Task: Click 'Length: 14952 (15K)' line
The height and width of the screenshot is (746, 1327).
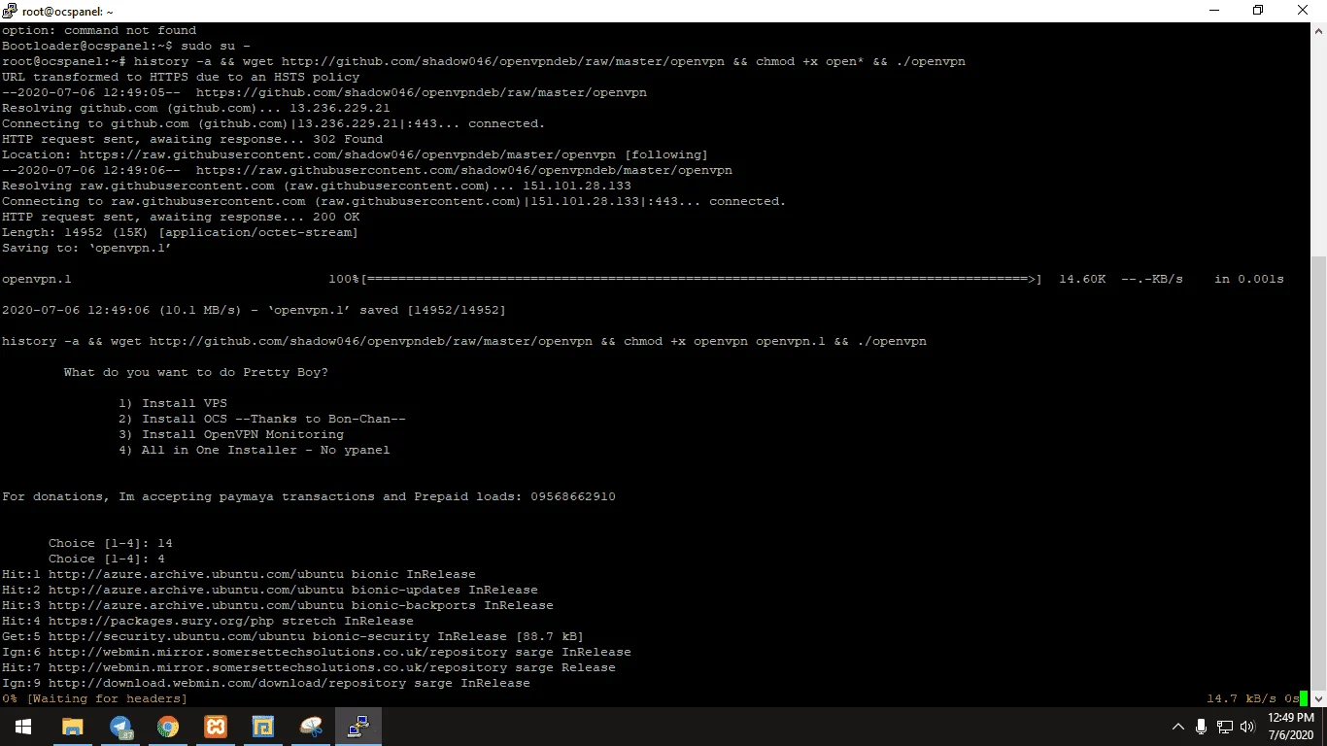Action: pos(181,232)
